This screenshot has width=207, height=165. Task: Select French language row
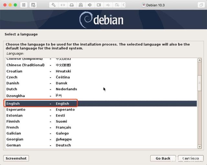click(x=101, y=127)
